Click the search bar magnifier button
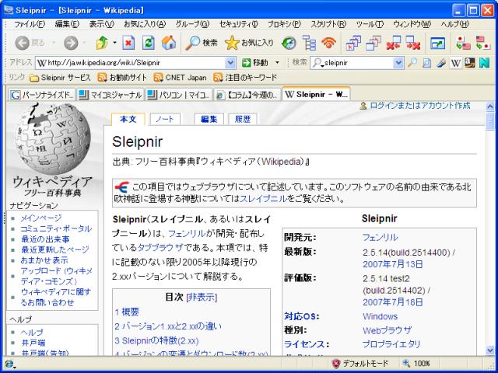 412,63
